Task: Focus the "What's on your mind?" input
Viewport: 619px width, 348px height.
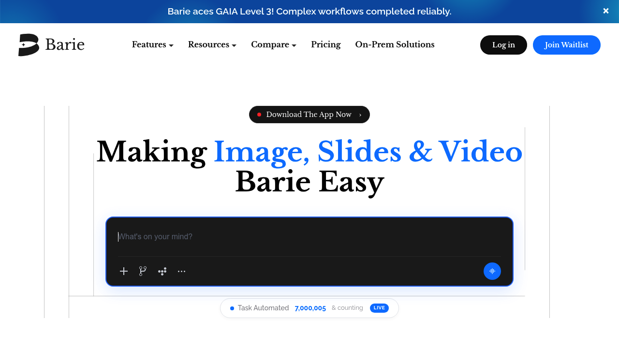Action: pyautogui.click(x=309, y=237)
